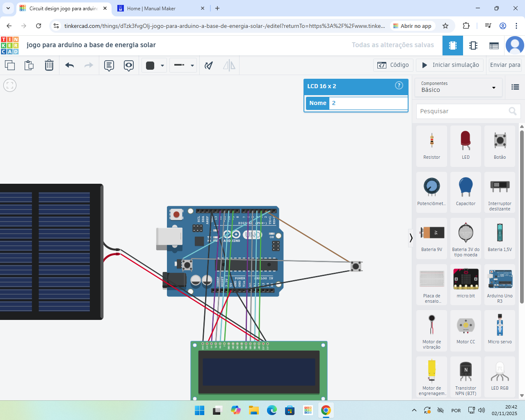Rotate the selected component
This screenshot has height=420, width=525.
pyautogui.click(x=209, y=65)
